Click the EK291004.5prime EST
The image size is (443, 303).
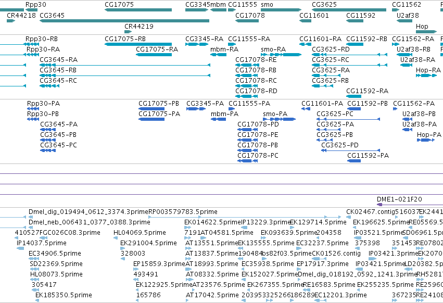(x=123, y=248)
